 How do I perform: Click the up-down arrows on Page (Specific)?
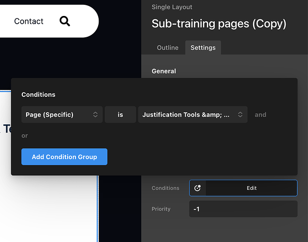[x=95, y=115]
